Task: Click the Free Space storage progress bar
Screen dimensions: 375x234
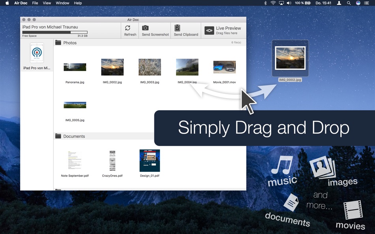Action: click(55, 32)
